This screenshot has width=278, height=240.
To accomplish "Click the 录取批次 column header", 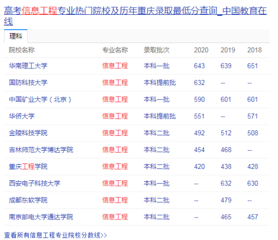I will [156, 50].
